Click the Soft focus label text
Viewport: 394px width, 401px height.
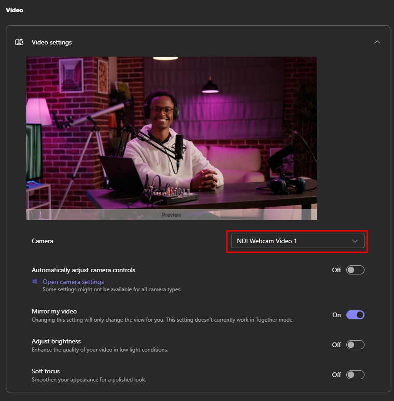pos(45,371)
